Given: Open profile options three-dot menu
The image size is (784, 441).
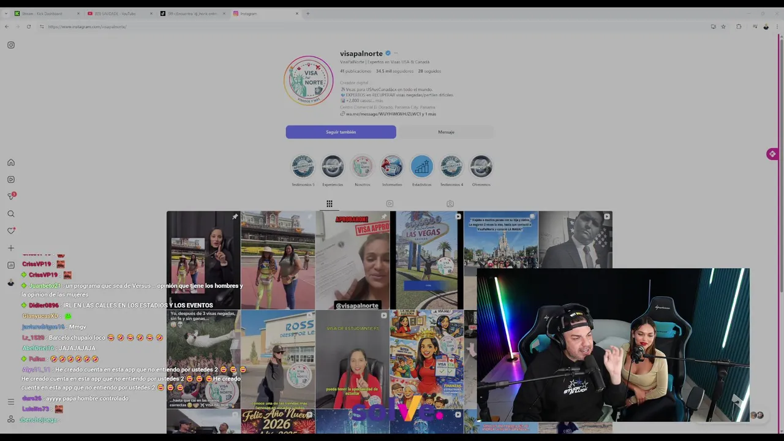Looking at the screenshot, I should click(x=396, y=53).
